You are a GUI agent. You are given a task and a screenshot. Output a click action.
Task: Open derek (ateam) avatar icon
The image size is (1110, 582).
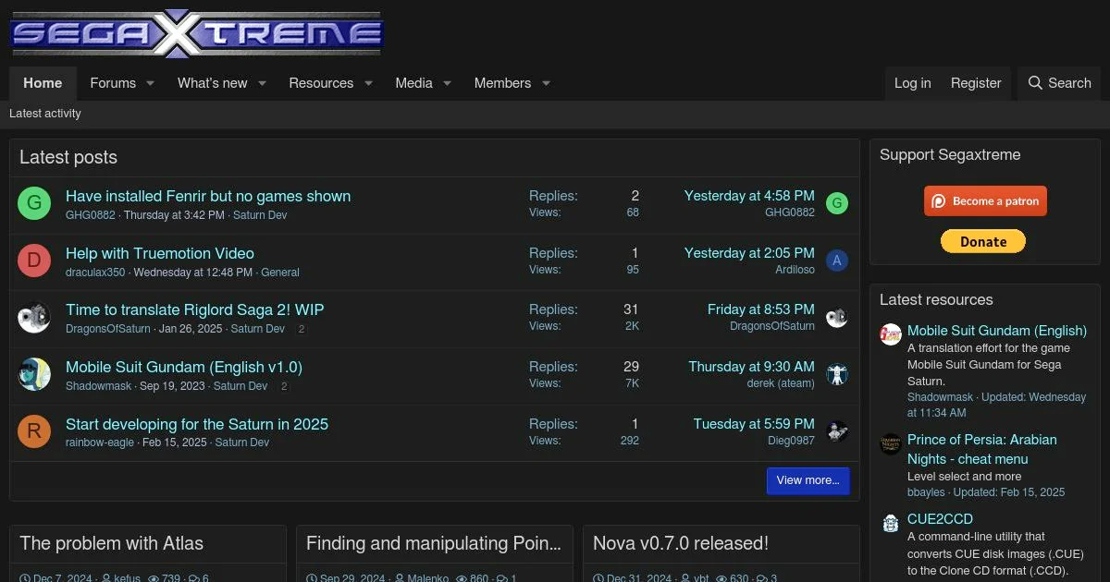click(x=837, y=374)
